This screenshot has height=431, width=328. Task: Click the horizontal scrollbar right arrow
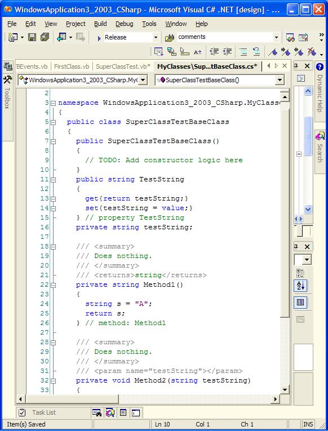tap(276, 399)
